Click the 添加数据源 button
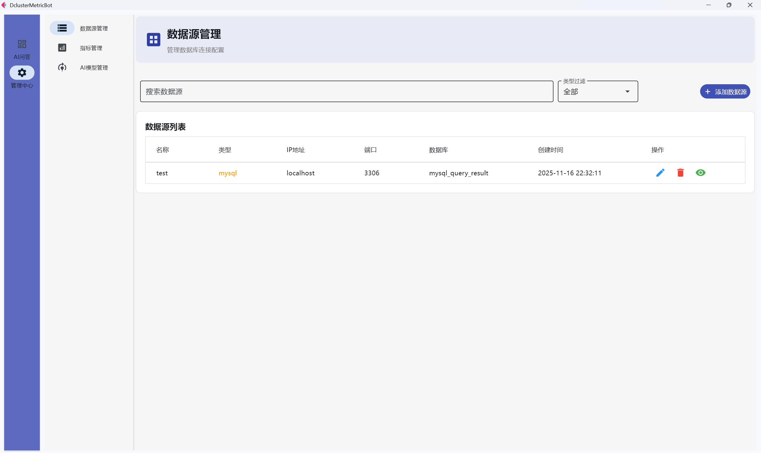This screenshot has height=453, width=761. 724,91
